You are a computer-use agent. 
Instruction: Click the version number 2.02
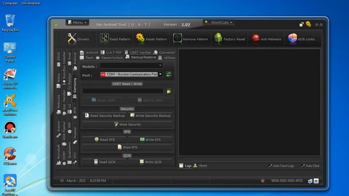tap(185, 24)
